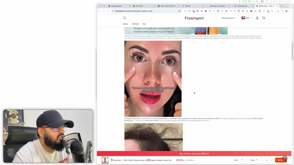Click the quantity input field
The height and width of the screenshot is (165, 294).
(x=267, y=160)
